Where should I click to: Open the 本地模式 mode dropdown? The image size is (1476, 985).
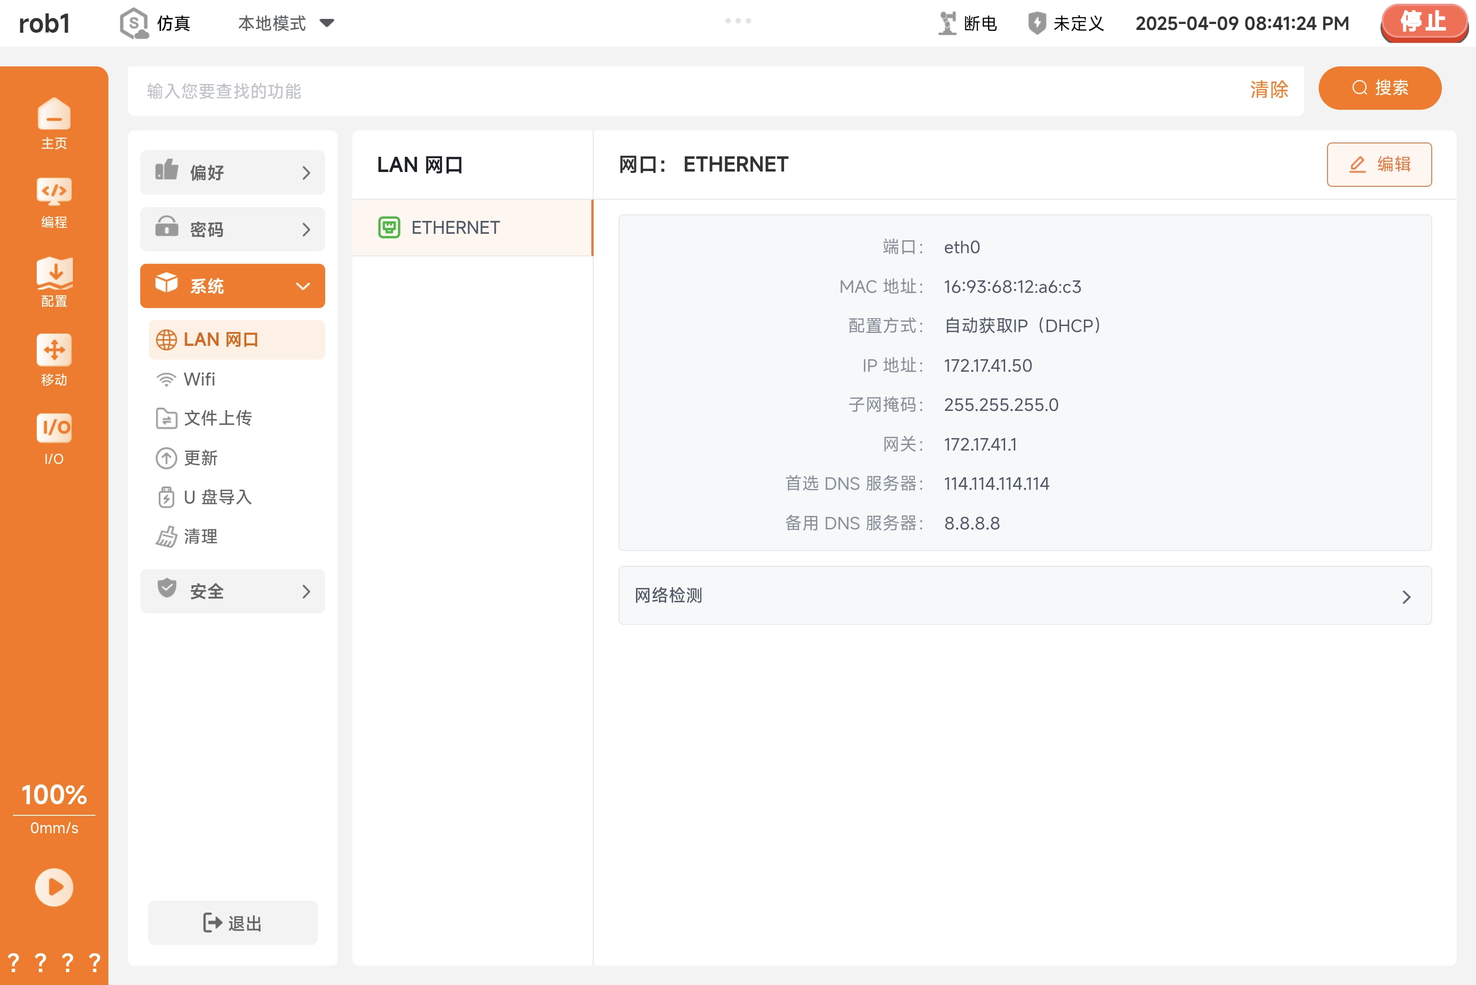(286, 23)
